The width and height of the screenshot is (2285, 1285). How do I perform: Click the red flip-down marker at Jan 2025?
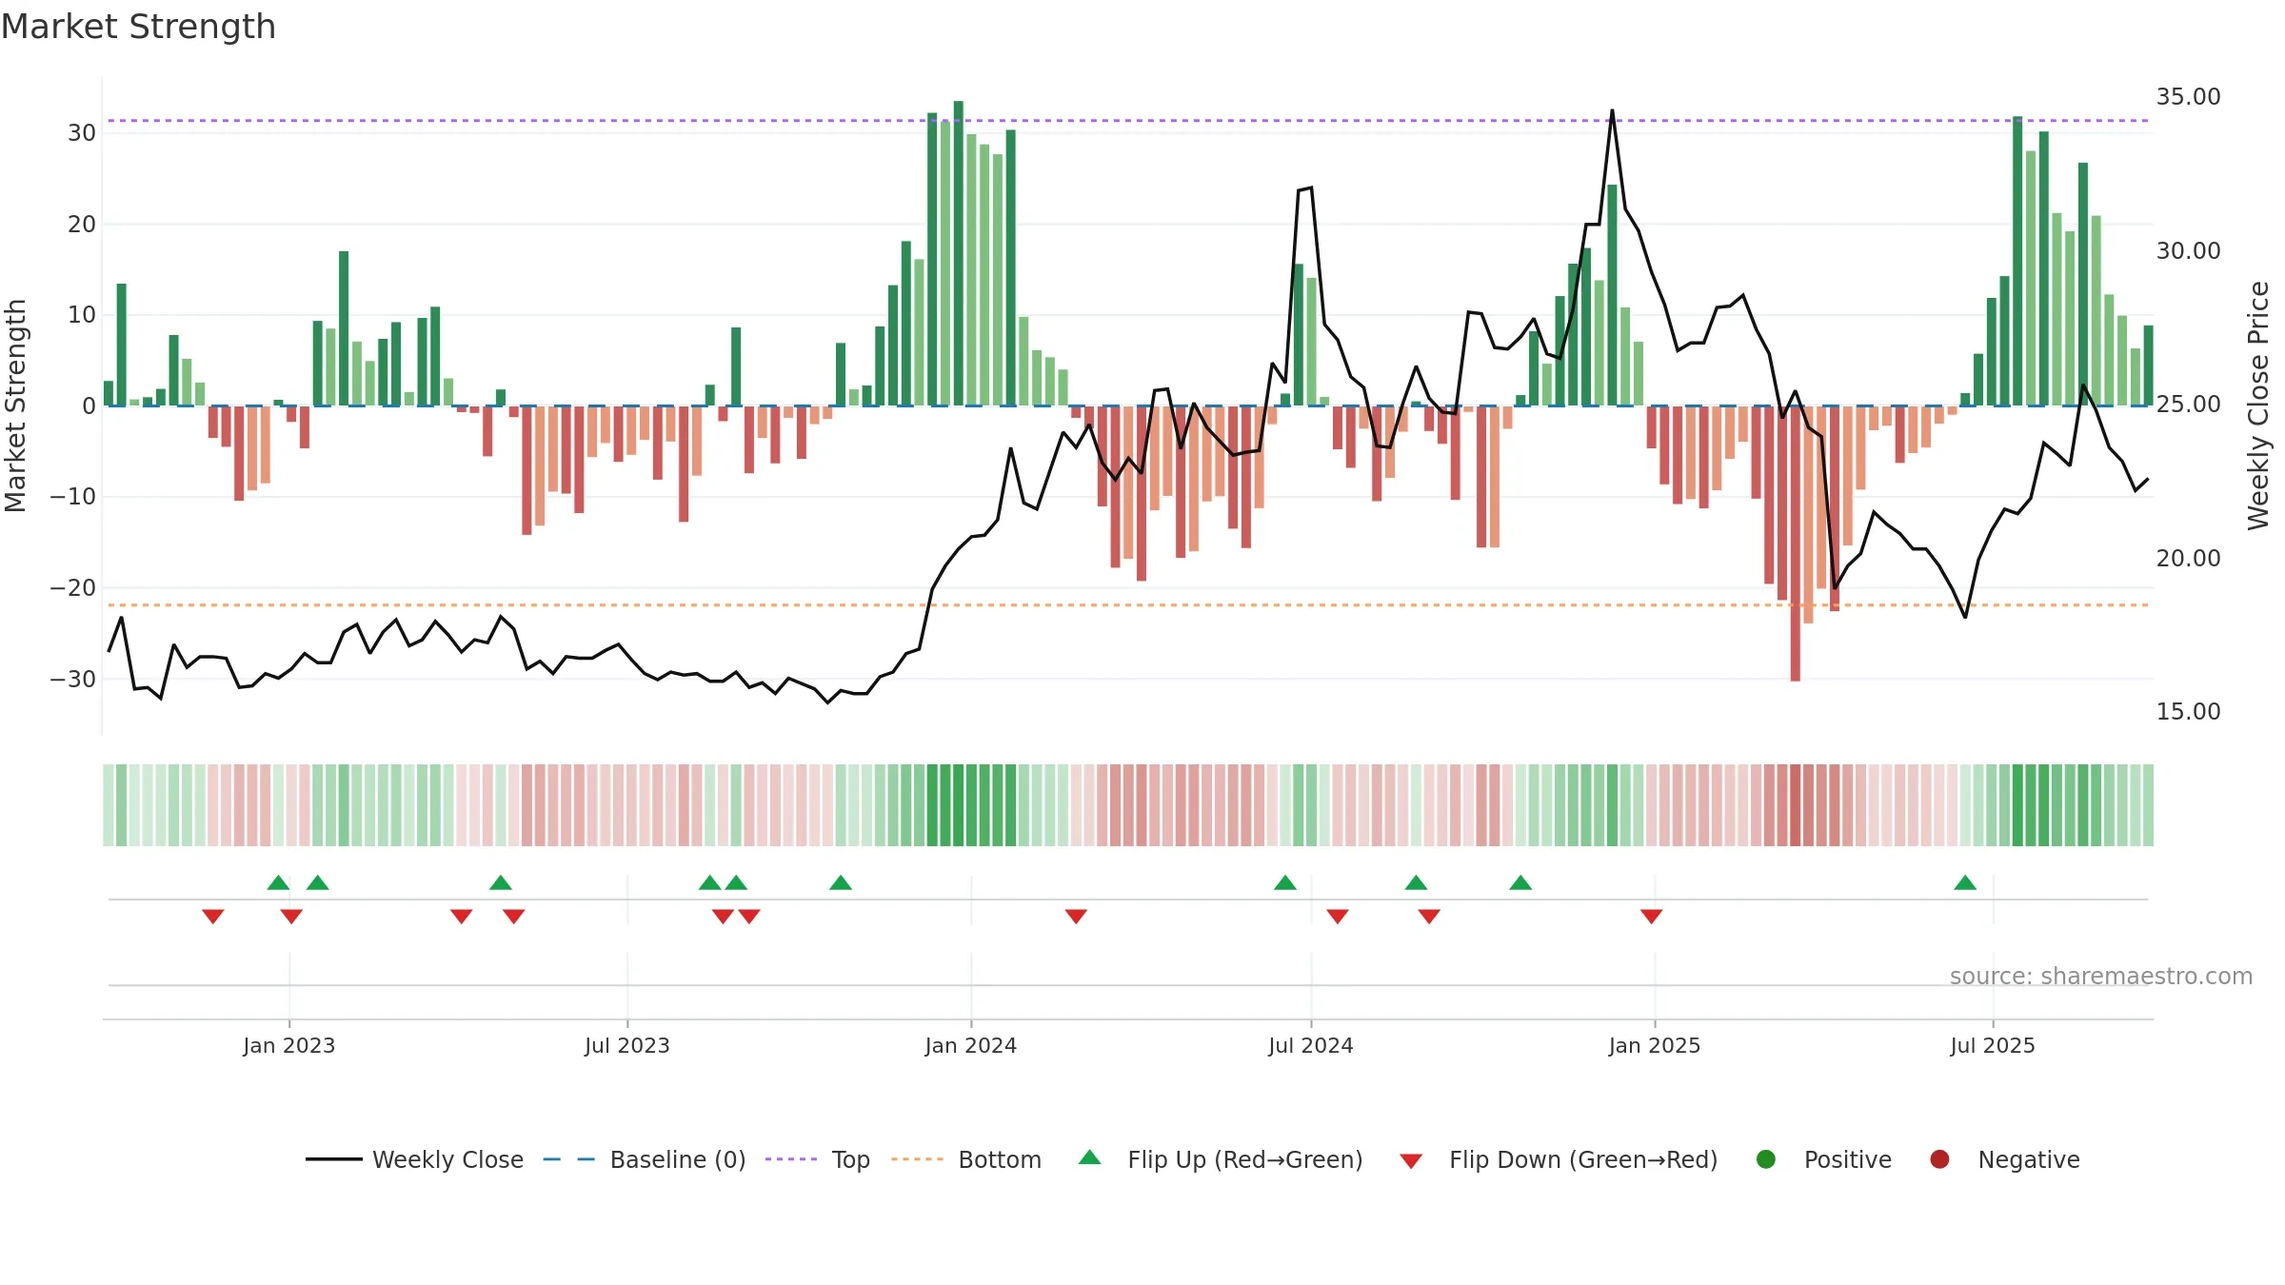[1652, 917]
